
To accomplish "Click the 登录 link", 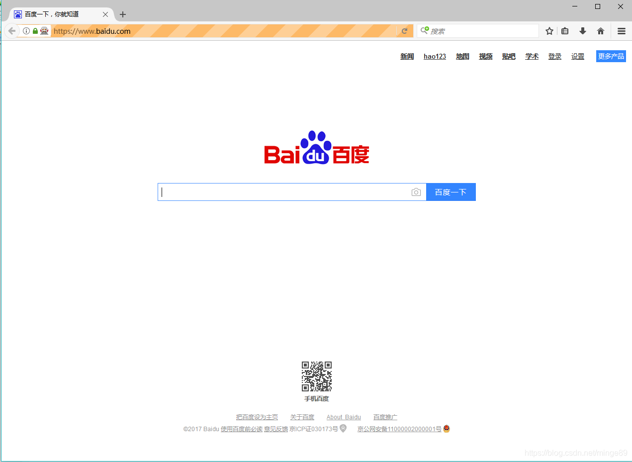I will coord(555,56).
